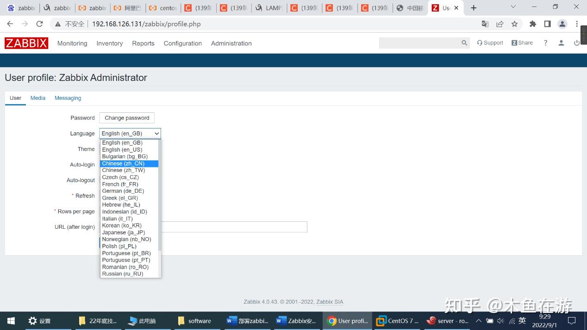
Task: Select English (en_US) in language list
Action: (x=129, y=150)
